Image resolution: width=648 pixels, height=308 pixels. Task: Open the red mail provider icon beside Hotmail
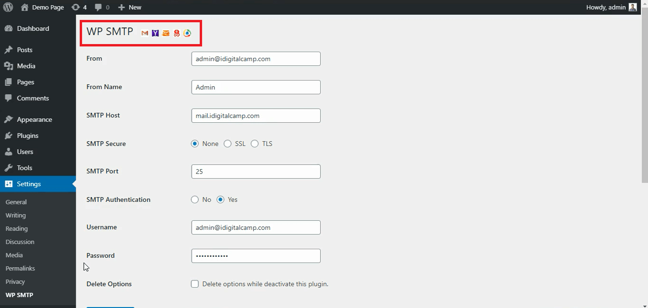176,33
